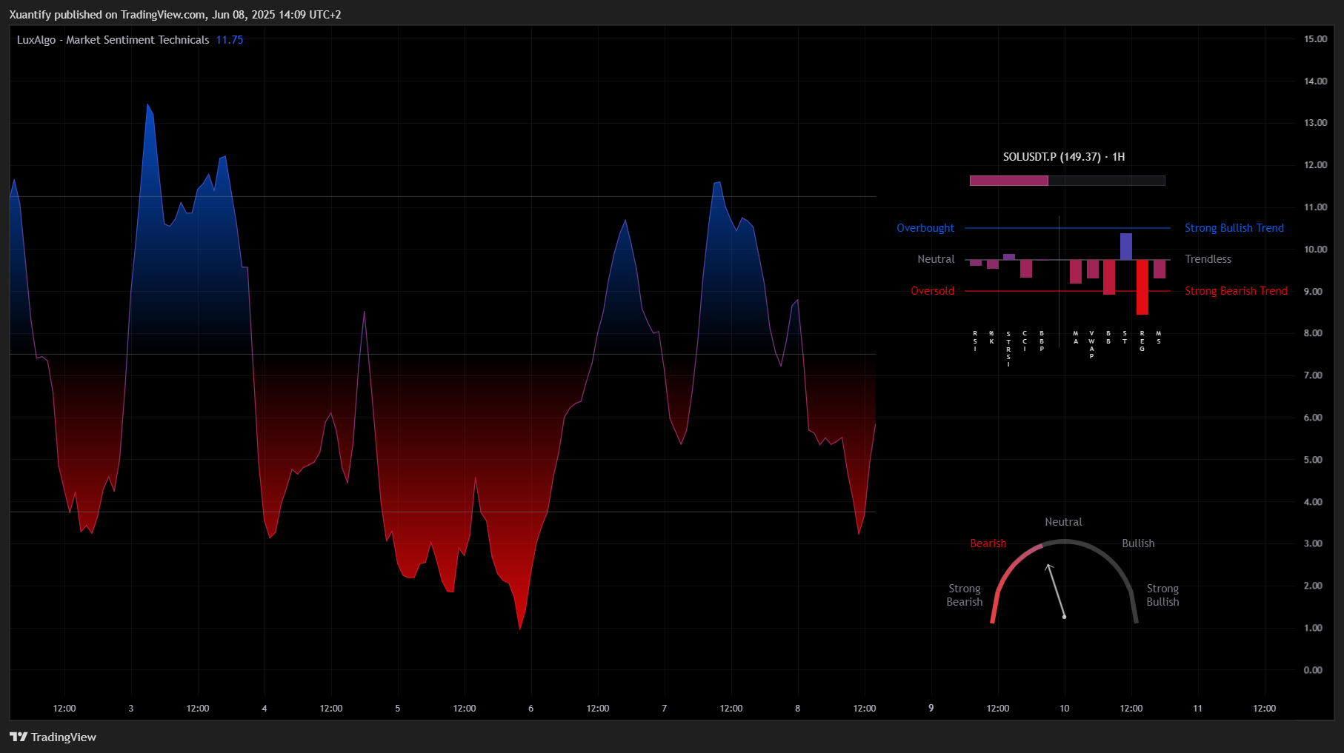Click date 4 on the time axis
Image resolution: width=1344 pixels, height=753 pixels.
coord(265,709)
